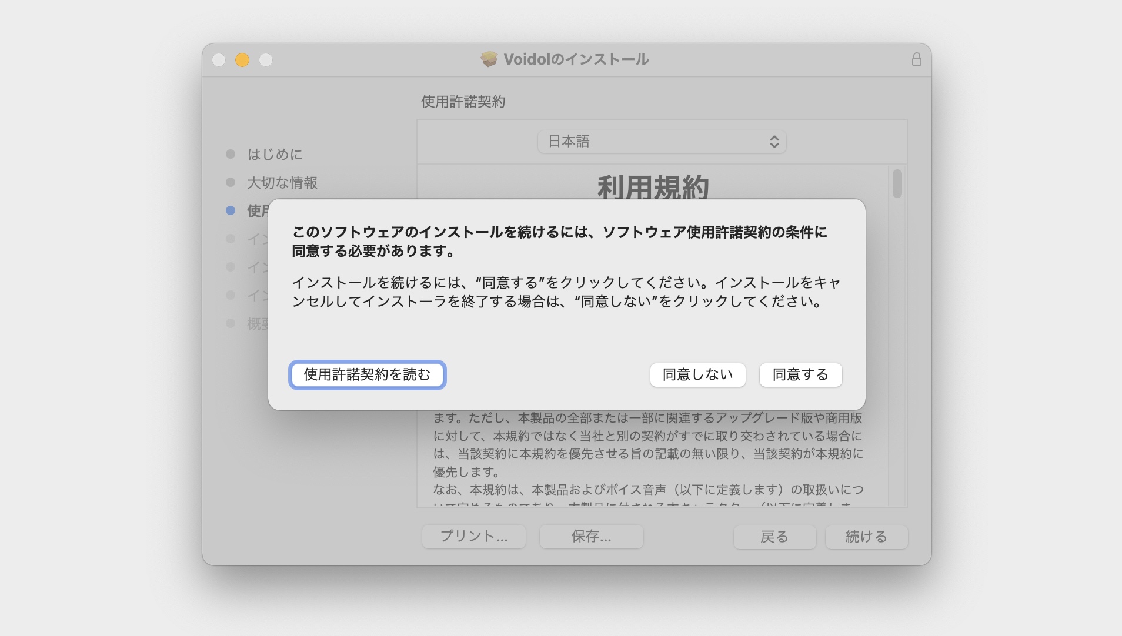Click the gray dot next to 大切な情報
The image size is (1122, 636).
(229, 182)
